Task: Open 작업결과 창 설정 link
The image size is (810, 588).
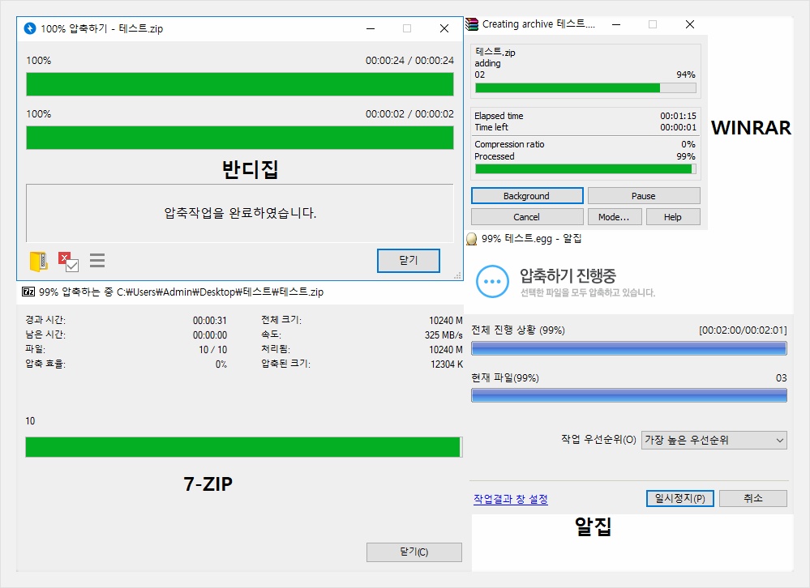Action: click(511, 499)
